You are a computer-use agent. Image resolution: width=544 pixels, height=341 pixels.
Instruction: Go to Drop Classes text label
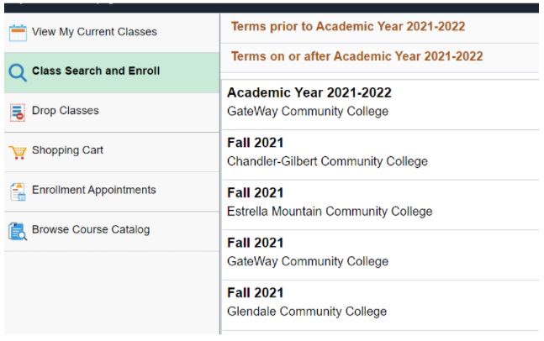tap(65, 110)
